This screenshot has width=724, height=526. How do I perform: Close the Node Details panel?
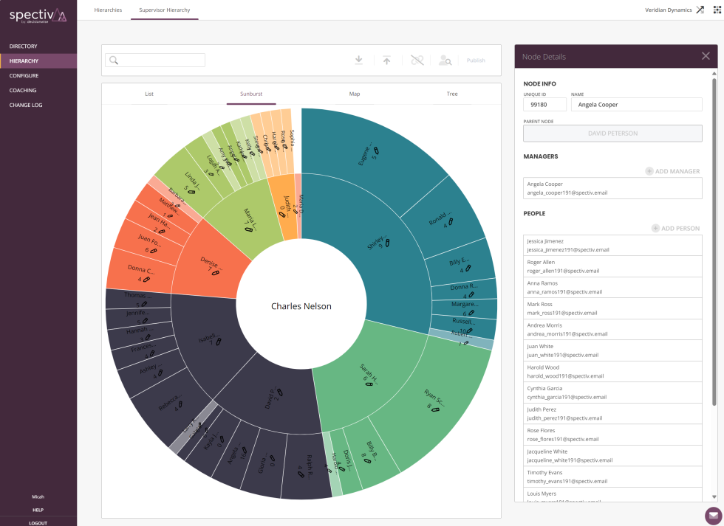tap(706, 56)
